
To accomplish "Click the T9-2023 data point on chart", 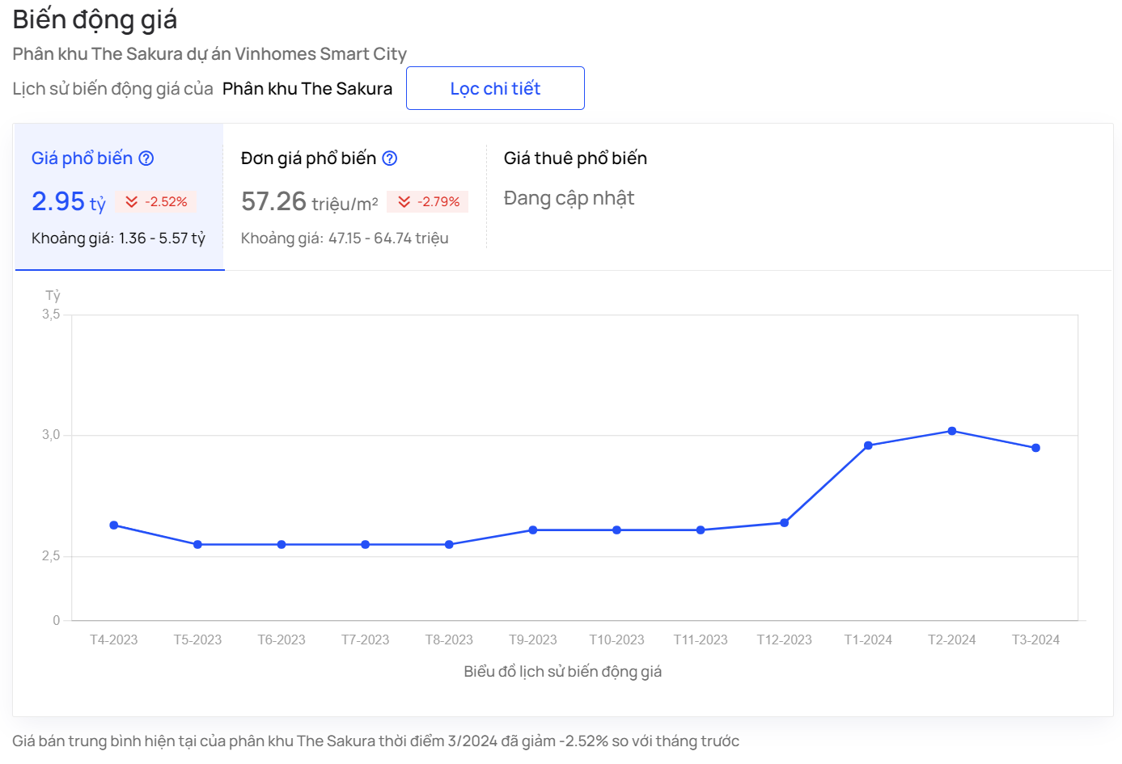I will (x=533, y=530).
